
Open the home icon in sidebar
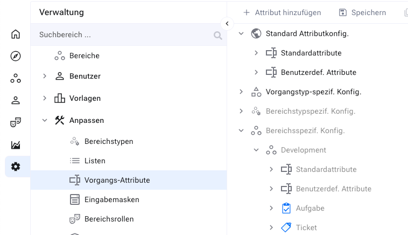[16, 34]
